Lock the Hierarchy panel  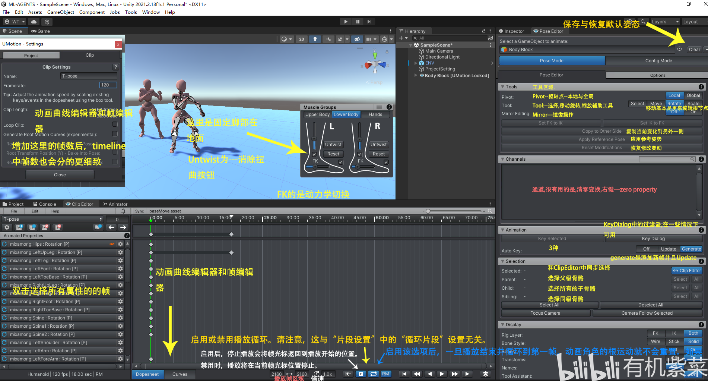(x=484, y=31)
